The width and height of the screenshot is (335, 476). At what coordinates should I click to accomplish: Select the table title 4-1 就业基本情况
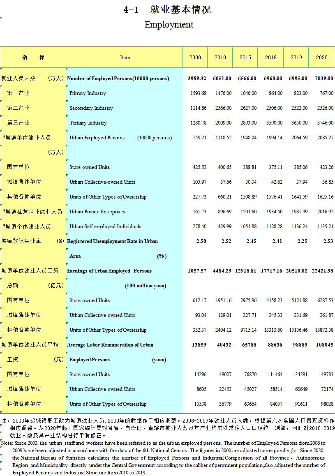click(x=167, y=9)
